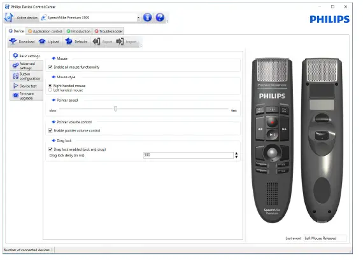This screenshot has height=260, width=363.
Task: Click the Upload toolbar icon
Action: click(42, 41)
